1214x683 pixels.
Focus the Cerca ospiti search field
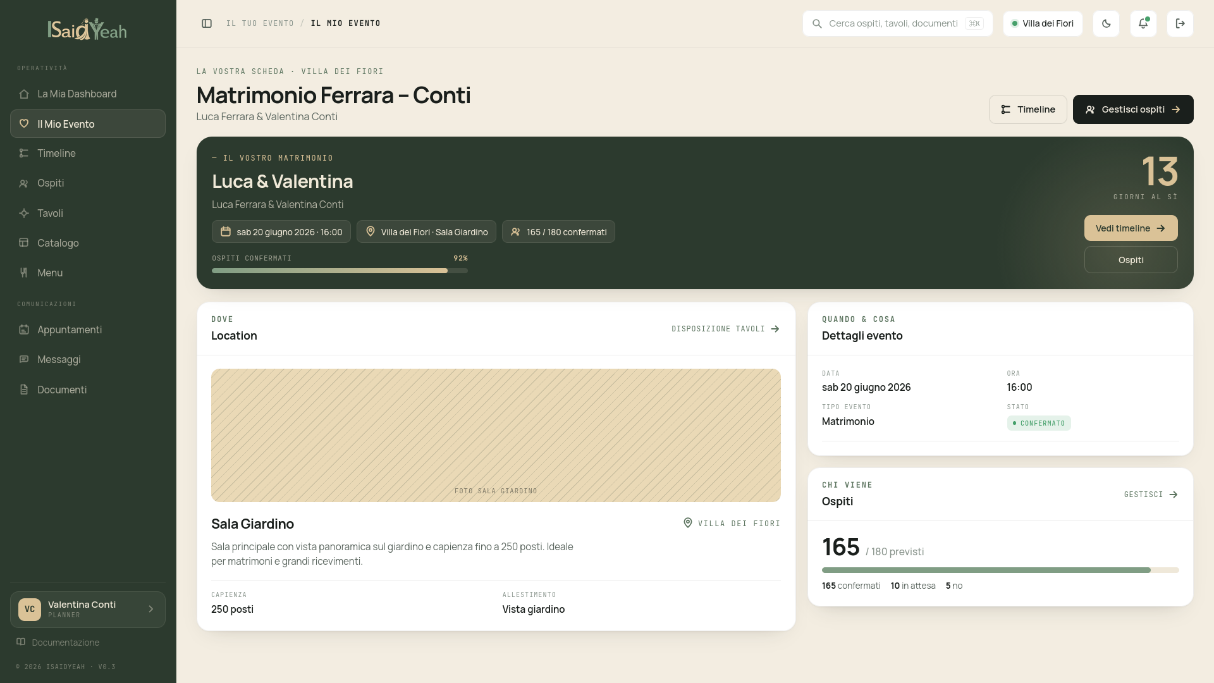tap(898, 23)
